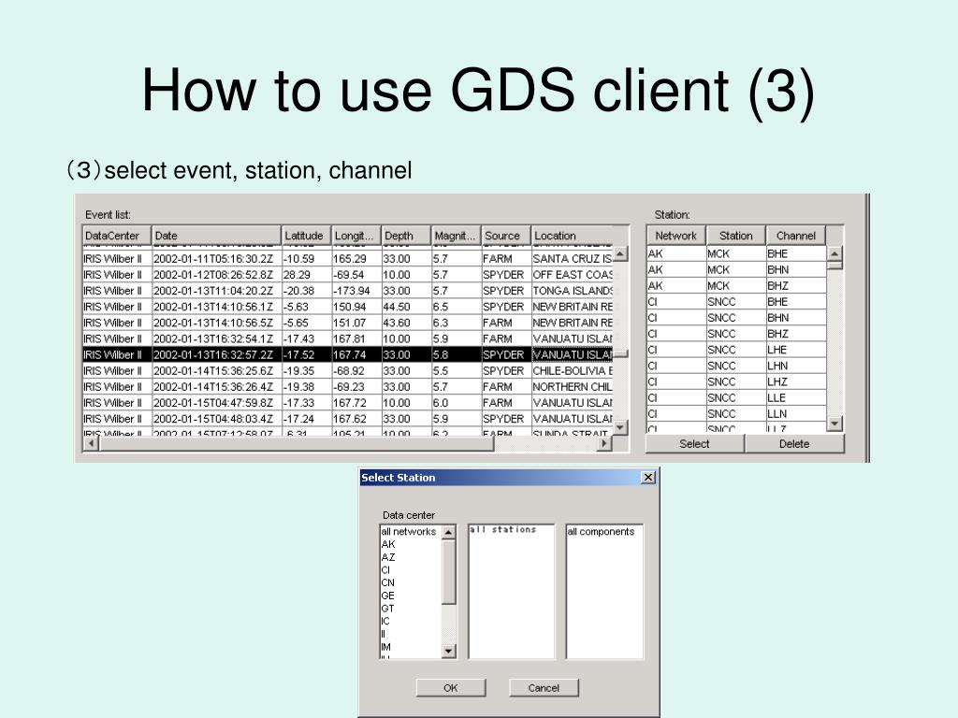This screenshot has width=958, height=718.
Task: Select station row CI SNCC LHN
Action: tap(736, 366)
